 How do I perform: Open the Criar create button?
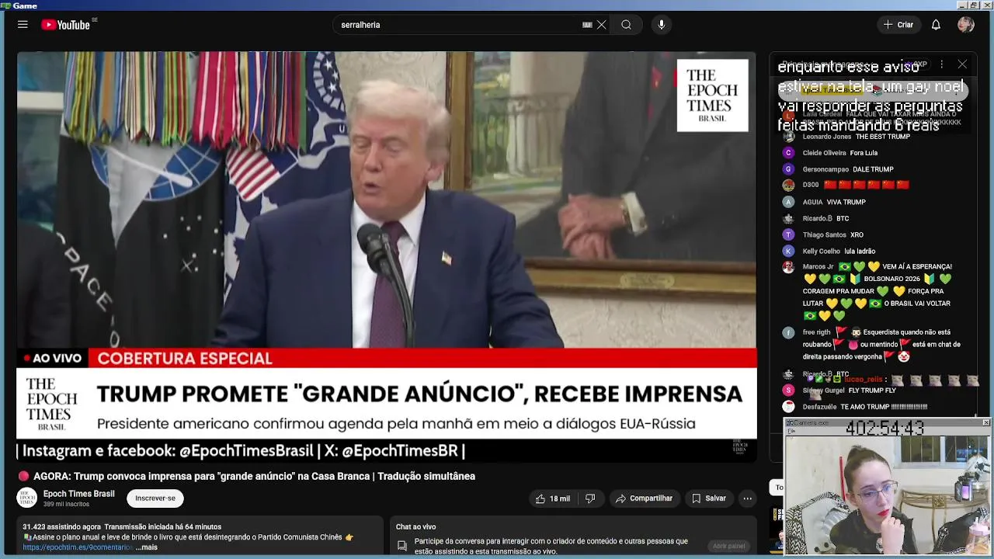click(x=898, y=25)
